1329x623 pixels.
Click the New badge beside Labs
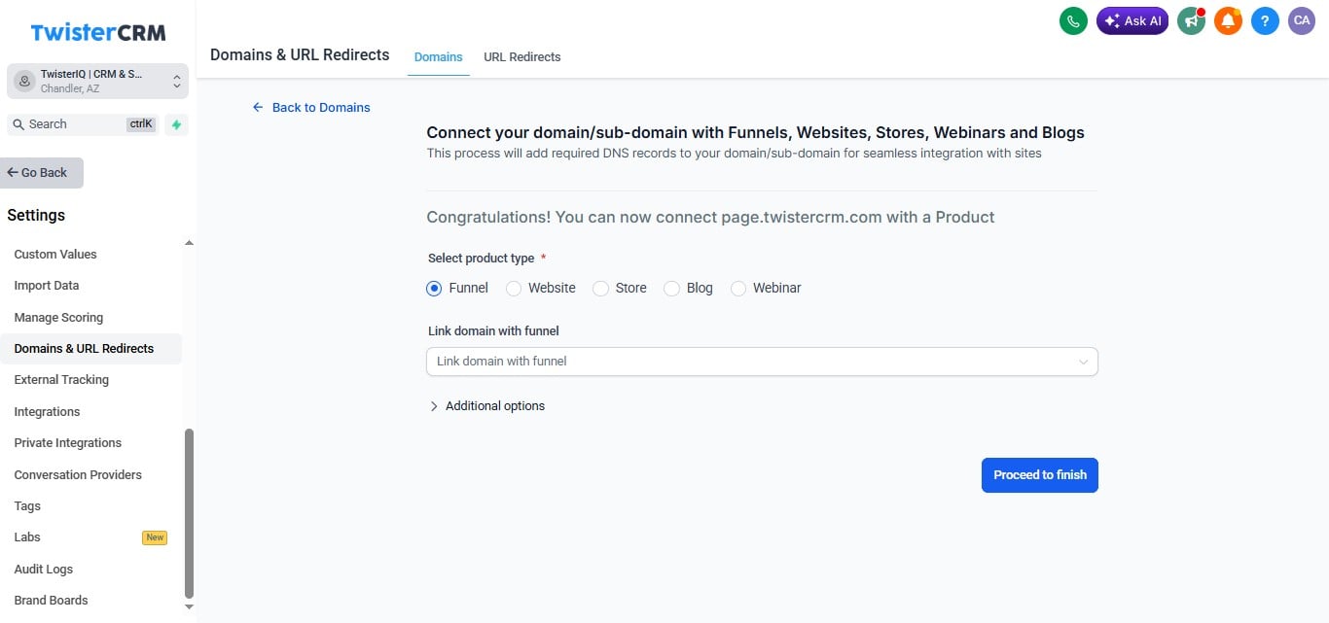tap(155, 537)
